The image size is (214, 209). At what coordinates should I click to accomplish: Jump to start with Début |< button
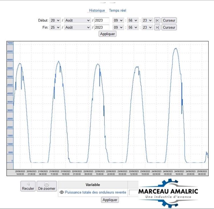157,20
